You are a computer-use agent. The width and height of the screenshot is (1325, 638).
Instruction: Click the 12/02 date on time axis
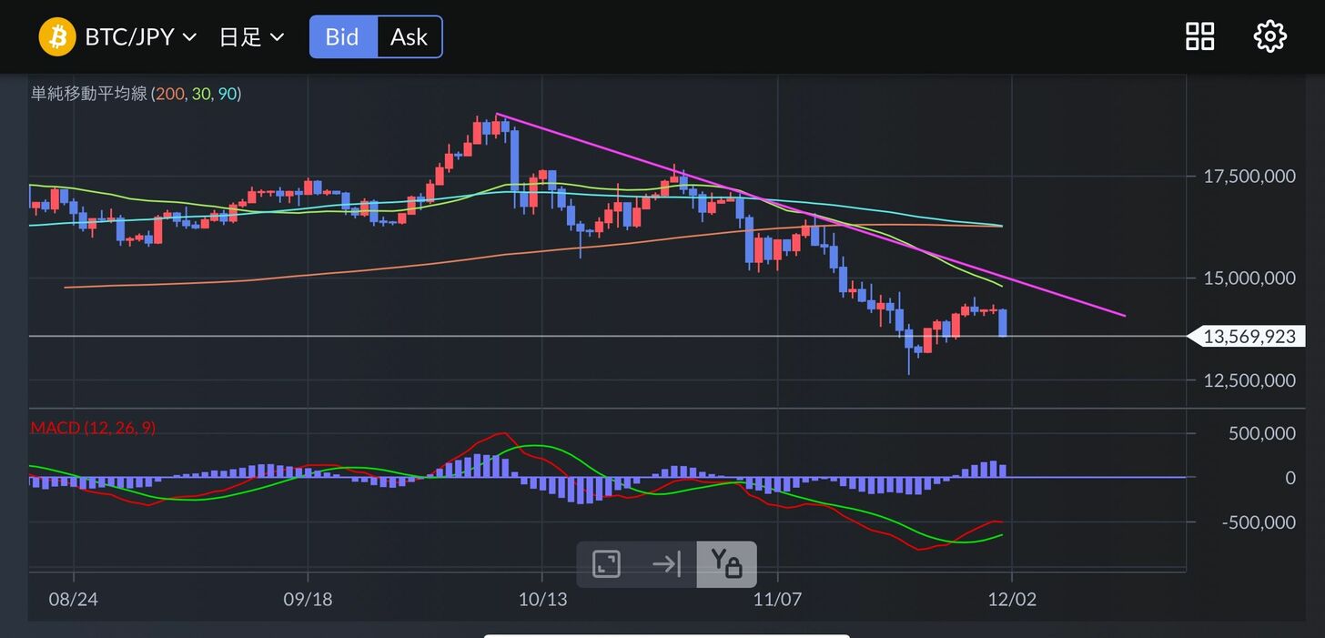pyautogui.click(x=1011, y=600)
